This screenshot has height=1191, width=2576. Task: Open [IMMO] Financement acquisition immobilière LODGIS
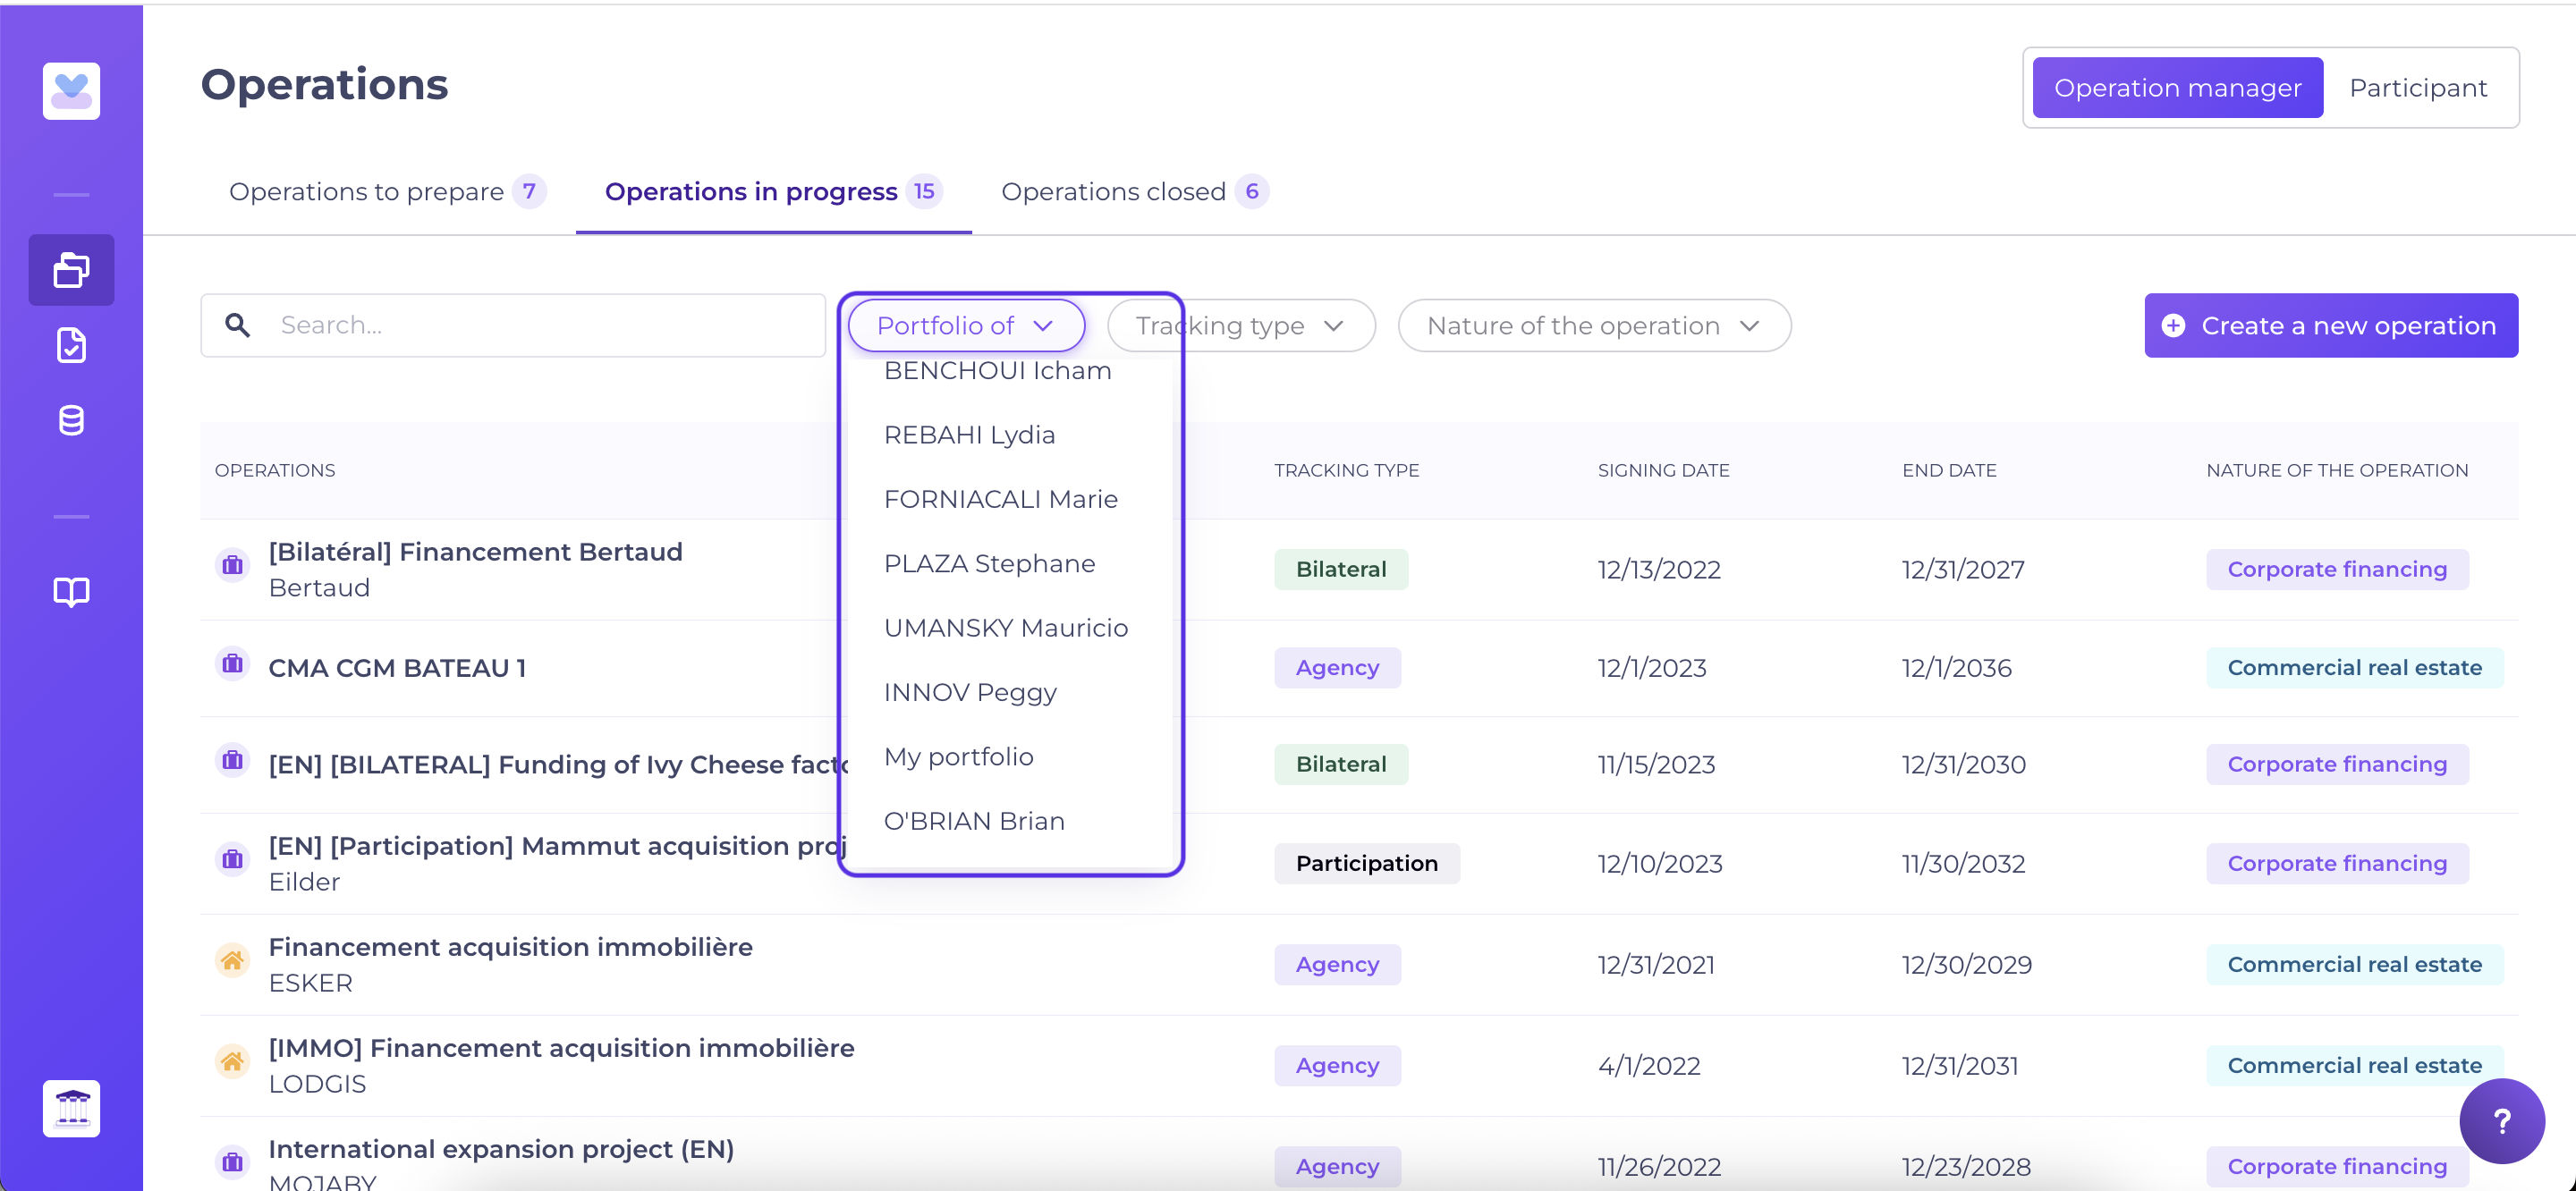click(x=561, y=1048)
